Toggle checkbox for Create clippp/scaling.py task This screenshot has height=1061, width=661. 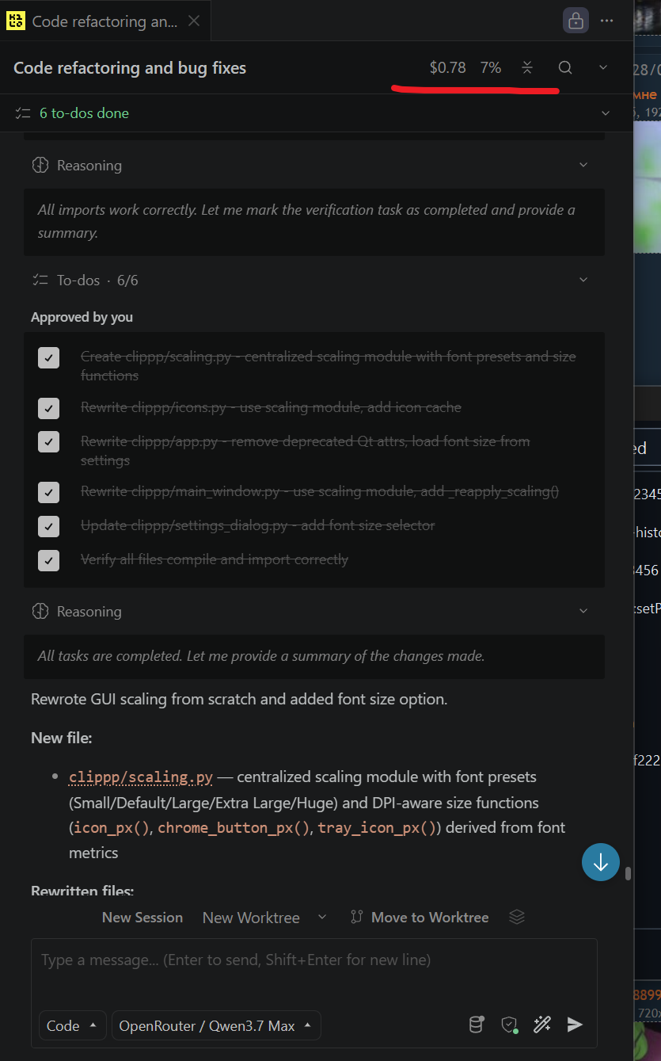(x=49, y=357)
